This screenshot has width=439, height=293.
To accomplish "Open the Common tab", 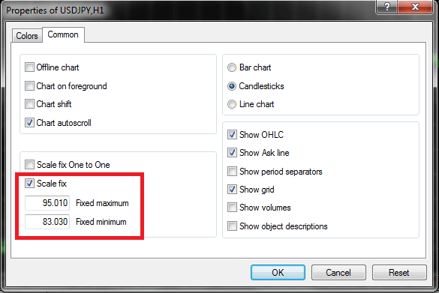I will (63, 34).
